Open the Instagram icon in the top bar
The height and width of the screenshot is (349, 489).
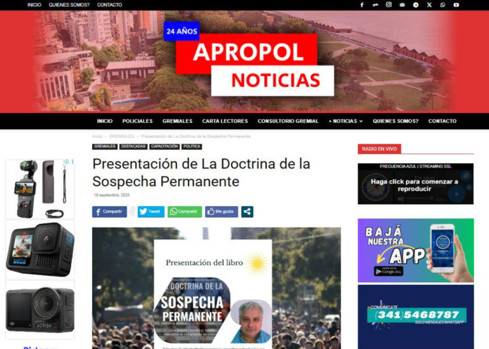click(x=388, y=4)
